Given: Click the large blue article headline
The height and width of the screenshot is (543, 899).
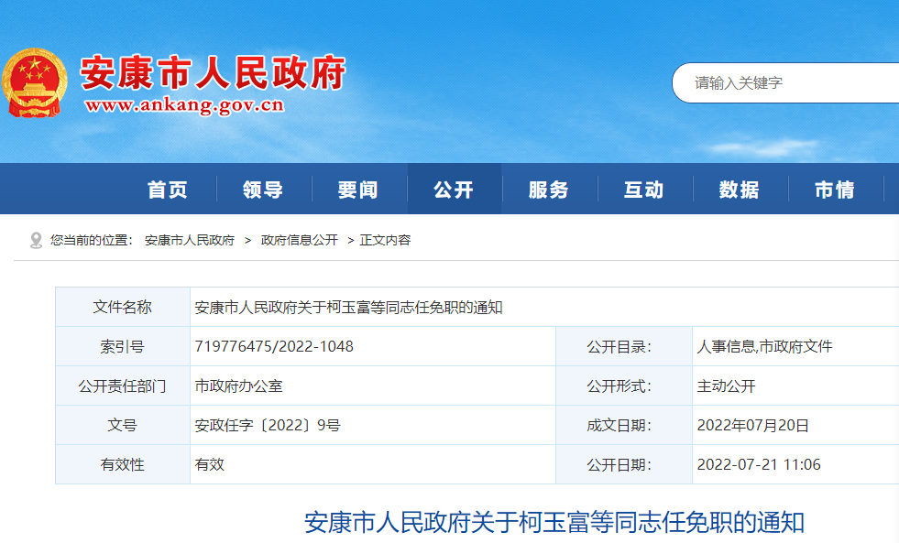Looking at the screenshot, I should (x=554, y=522).
